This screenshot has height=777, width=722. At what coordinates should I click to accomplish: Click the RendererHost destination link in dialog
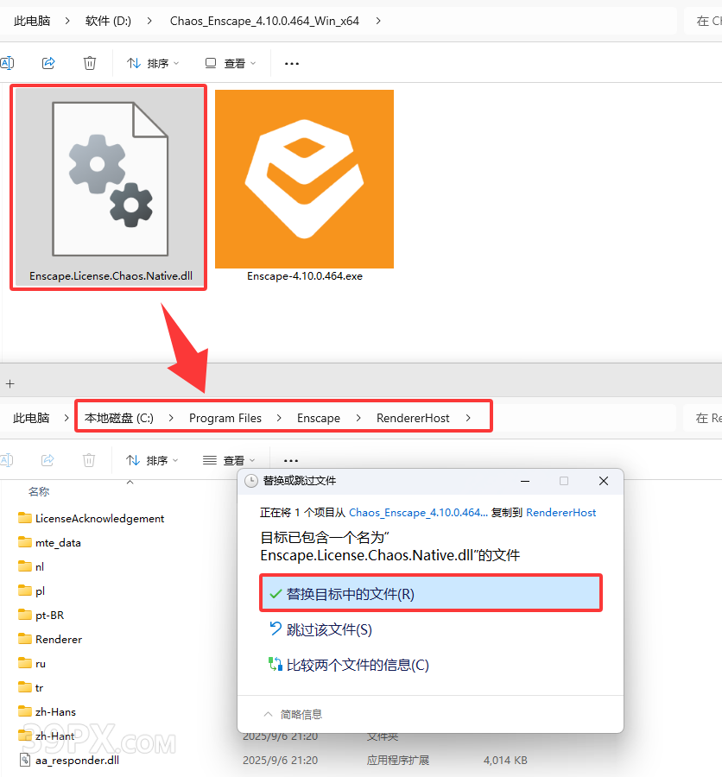[560, 512]
